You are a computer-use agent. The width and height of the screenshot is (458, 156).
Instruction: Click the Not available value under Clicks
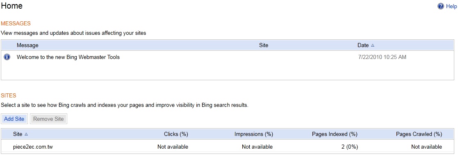pyautogui.click(x=173, y=147)
